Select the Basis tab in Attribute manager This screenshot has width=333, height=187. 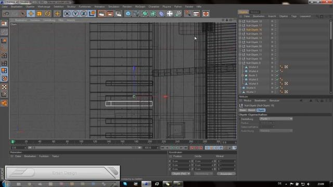243,110
